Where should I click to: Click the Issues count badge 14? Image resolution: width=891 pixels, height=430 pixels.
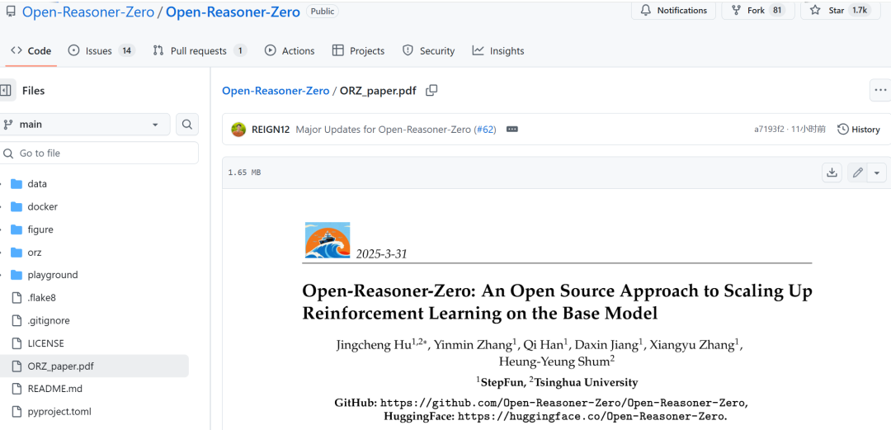coord(127,50)
